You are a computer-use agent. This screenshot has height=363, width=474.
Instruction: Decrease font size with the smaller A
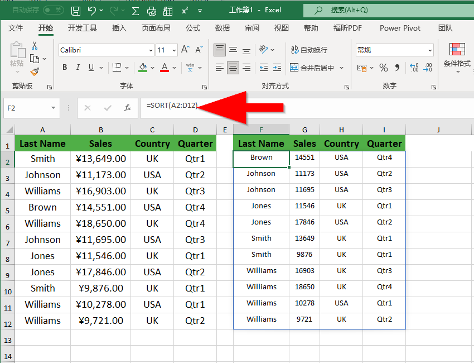tap(199, 49)
